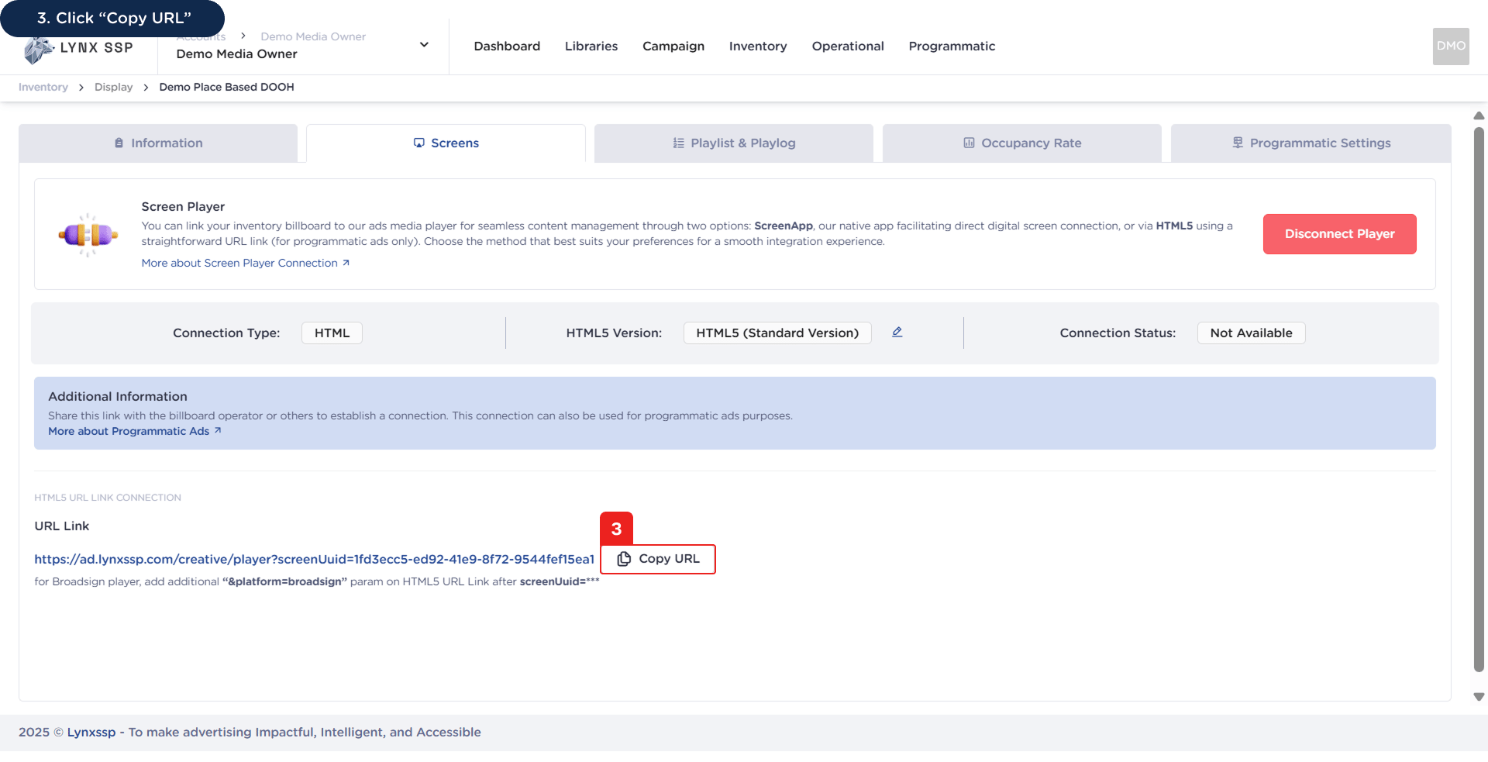
Task: Open the Lynxssp footer link
Action: coord(91,733)
